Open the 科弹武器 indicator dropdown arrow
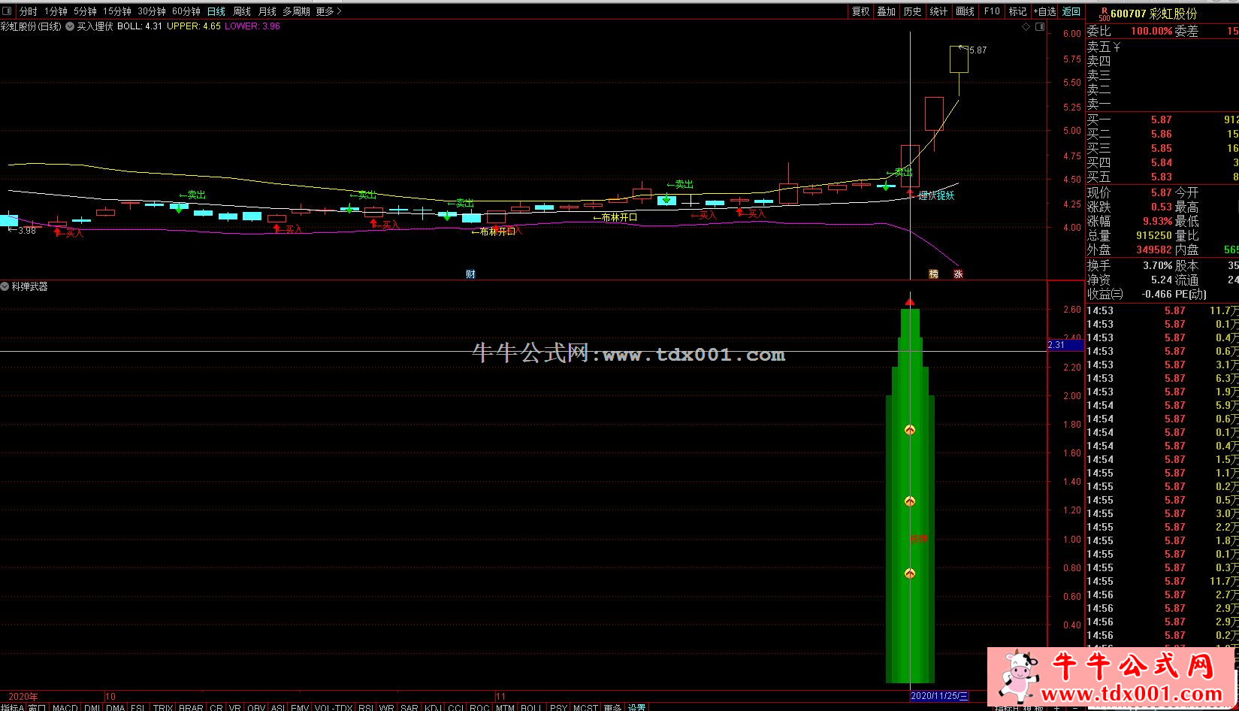This screenshot has width=1239, height=711. (x=5, y=286)
